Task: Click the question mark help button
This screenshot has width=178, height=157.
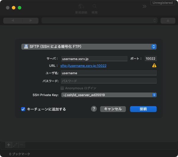Action: tap(94, 109)
